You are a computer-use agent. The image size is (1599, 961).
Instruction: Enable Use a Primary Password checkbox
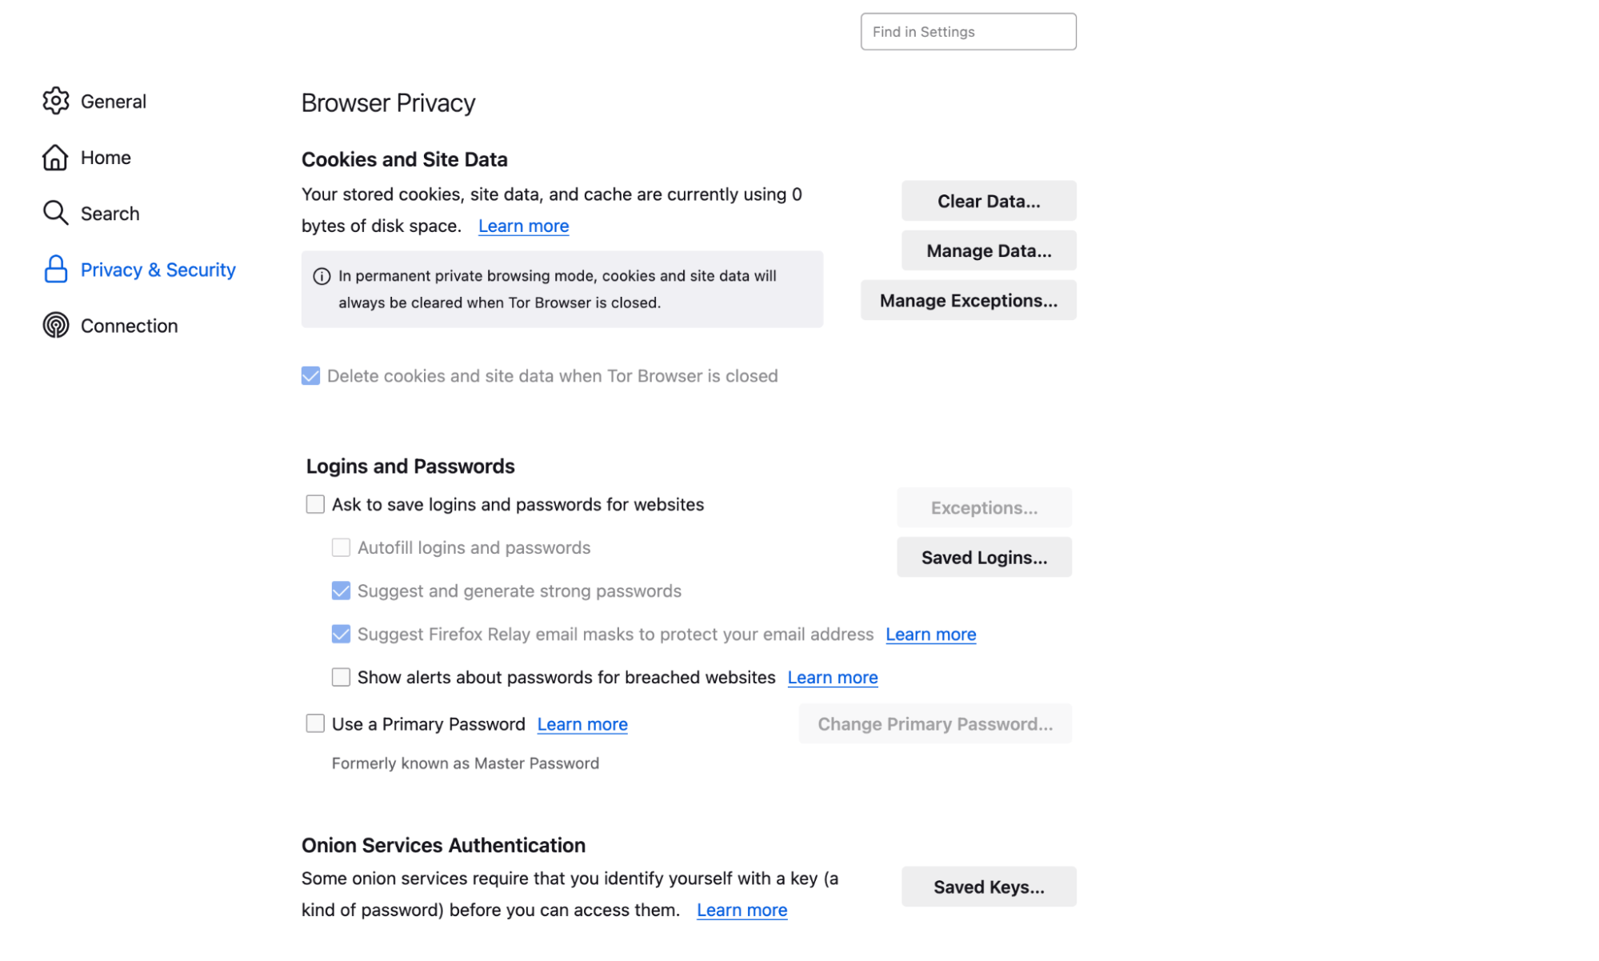pyautogui.click(x=315, y=723)
